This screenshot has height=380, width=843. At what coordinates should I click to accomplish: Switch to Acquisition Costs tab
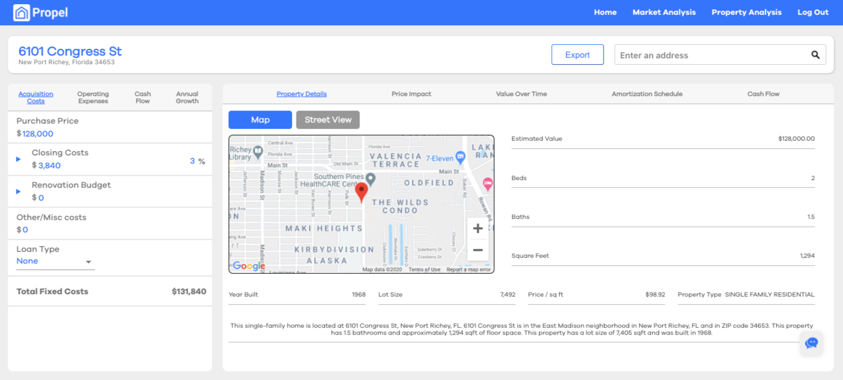click(36, 98)
